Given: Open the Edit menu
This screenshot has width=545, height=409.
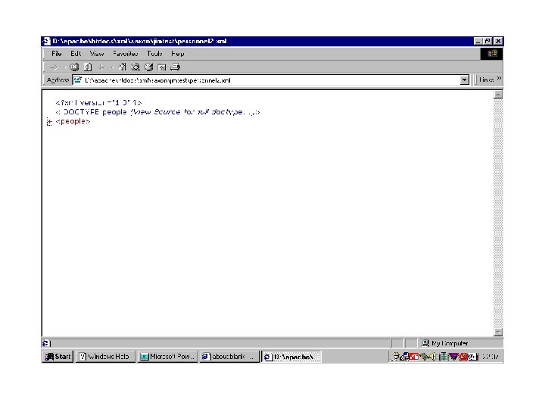Looking at the screenshot, I should click(x=76, y=54).
